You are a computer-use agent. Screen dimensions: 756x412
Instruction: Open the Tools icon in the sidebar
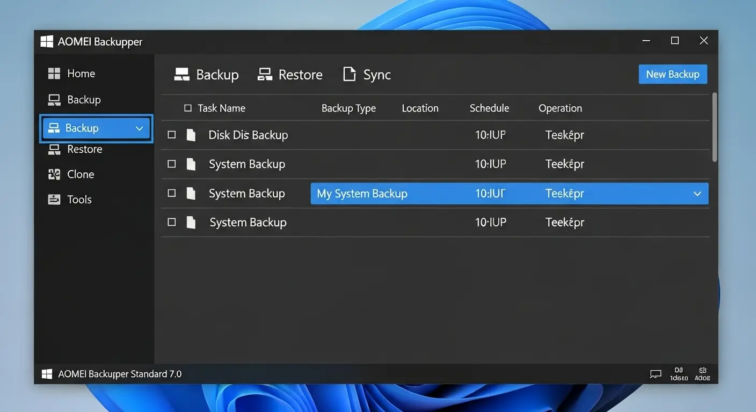pos(54,199)
